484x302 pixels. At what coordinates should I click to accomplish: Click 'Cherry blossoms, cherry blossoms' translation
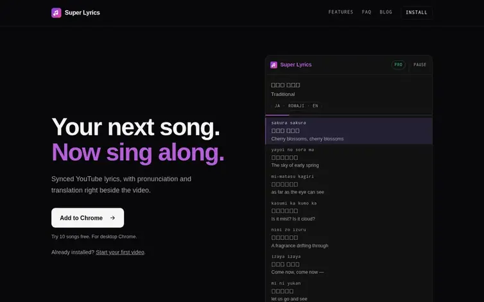coord(307,138)
